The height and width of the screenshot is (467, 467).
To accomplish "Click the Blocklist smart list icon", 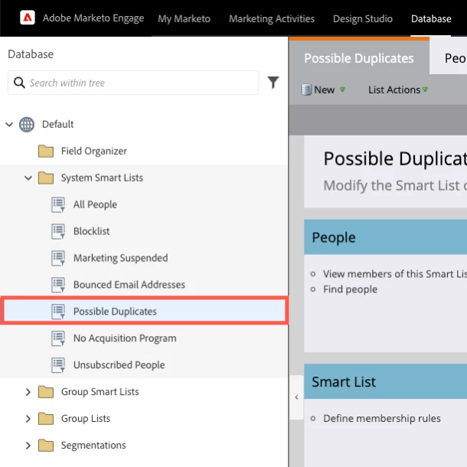I will [58, 231].
